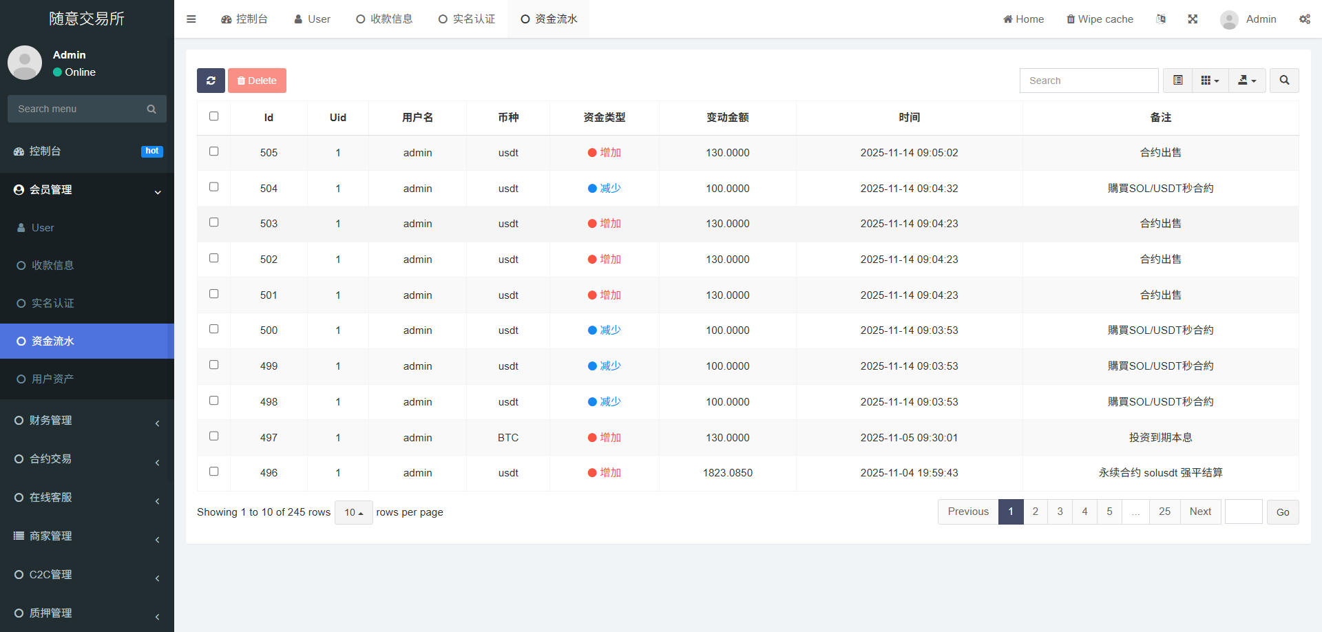Open the rows per page dropdown
Screen dimensions: 1322x632
353,512
